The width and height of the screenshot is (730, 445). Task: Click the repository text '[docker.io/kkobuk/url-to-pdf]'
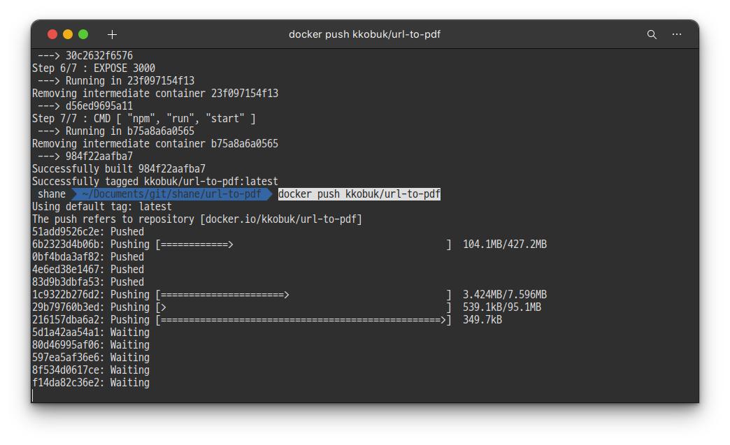(x=280, y=219)
